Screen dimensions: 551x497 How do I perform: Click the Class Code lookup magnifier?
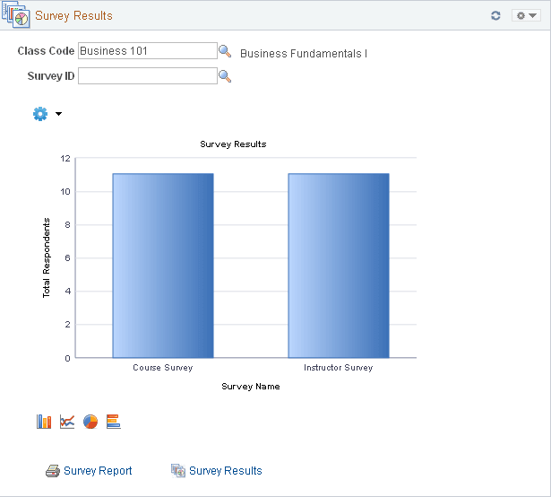(x=225, y=51)
